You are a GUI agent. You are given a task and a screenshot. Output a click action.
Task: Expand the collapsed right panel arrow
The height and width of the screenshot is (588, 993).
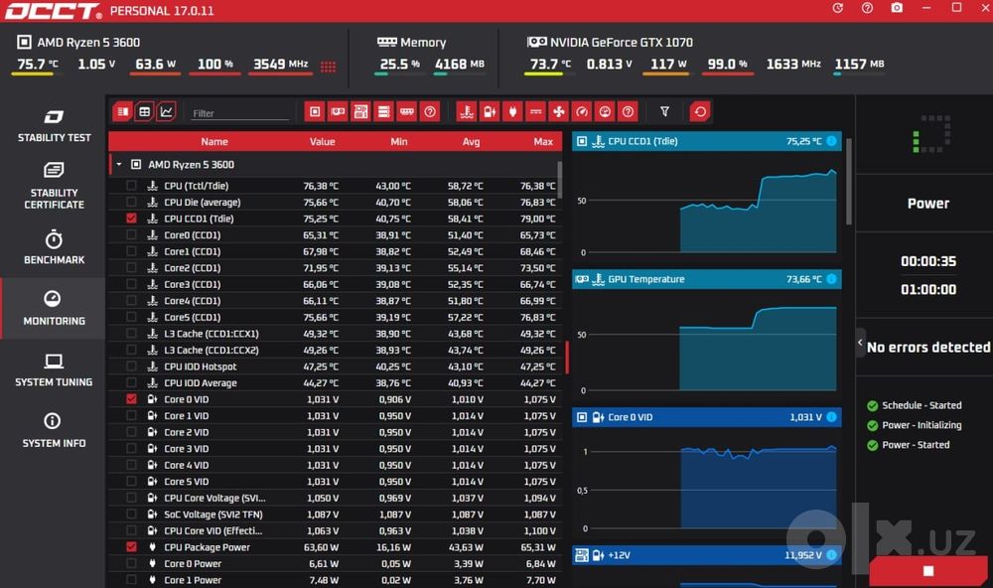(x=860, y=343)
